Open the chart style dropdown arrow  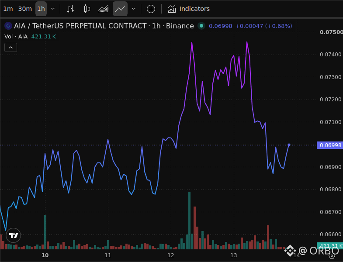pos(134,9)
